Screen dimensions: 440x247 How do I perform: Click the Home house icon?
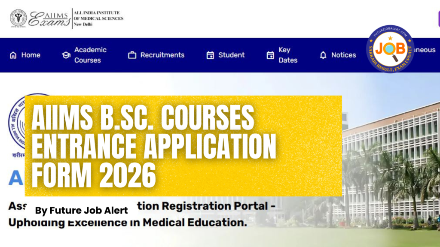(13, 55)
